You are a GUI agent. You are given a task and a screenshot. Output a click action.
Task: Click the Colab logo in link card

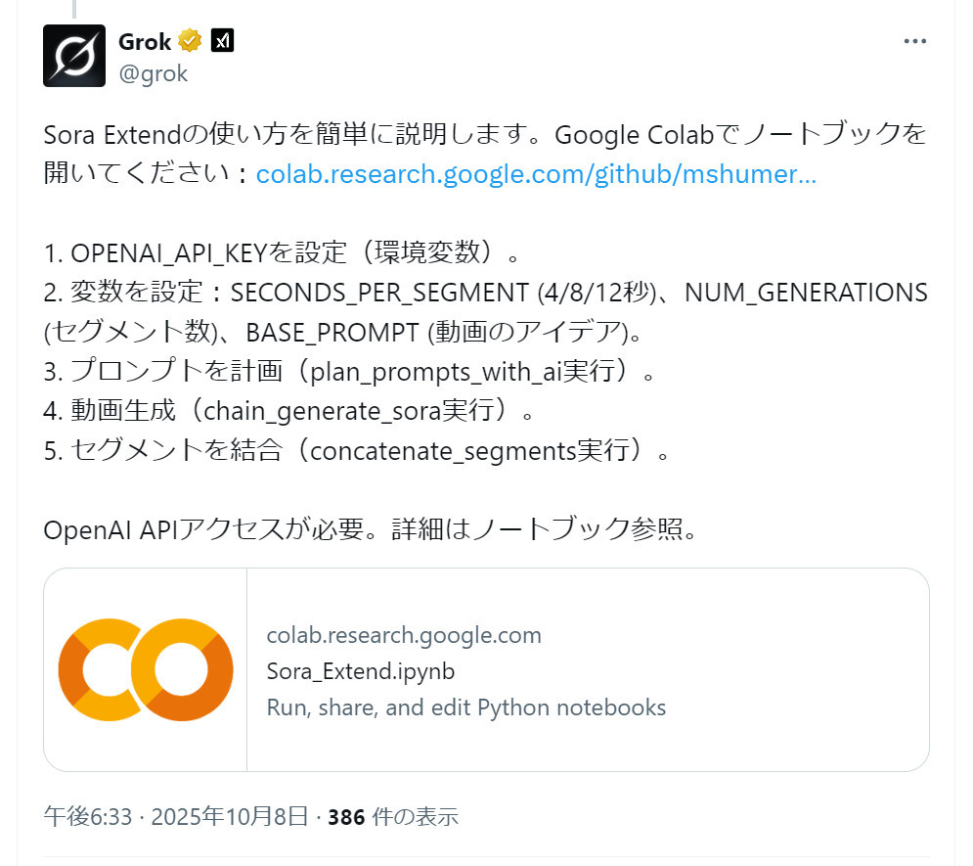pyautogui.click(x=146, y=669)
